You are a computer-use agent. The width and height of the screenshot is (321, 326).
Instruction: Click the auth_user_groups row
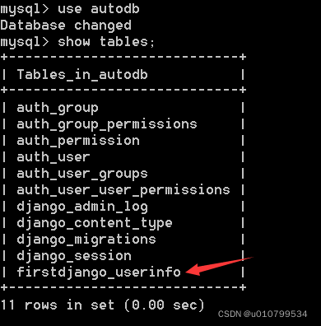click(x=82, y=174)
